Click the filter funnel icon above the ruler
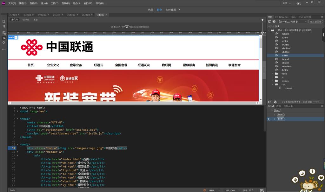The image size is (325, 192). [x=262, y=20]
